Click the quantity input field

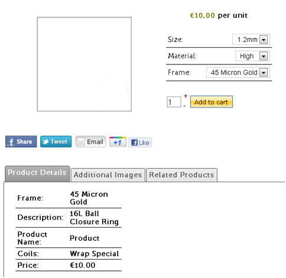click(x=174, y=102)
